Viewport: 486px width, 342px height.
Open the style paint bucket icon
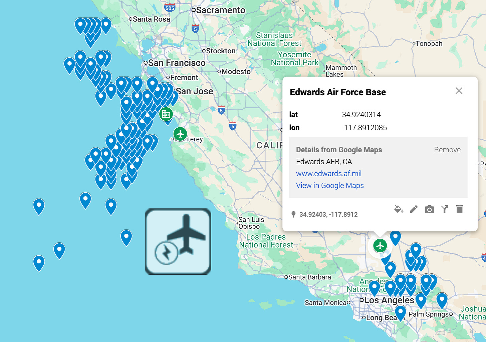[x=399, y=209]
